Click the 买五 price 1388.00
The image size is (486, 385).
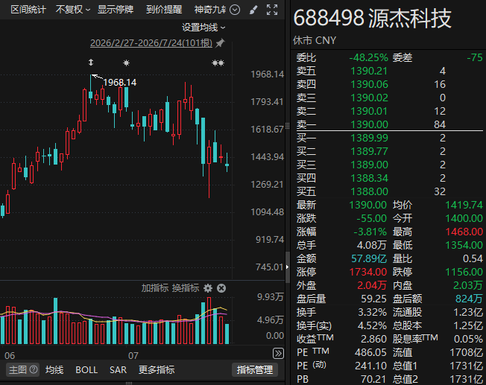tap(369, 191)
